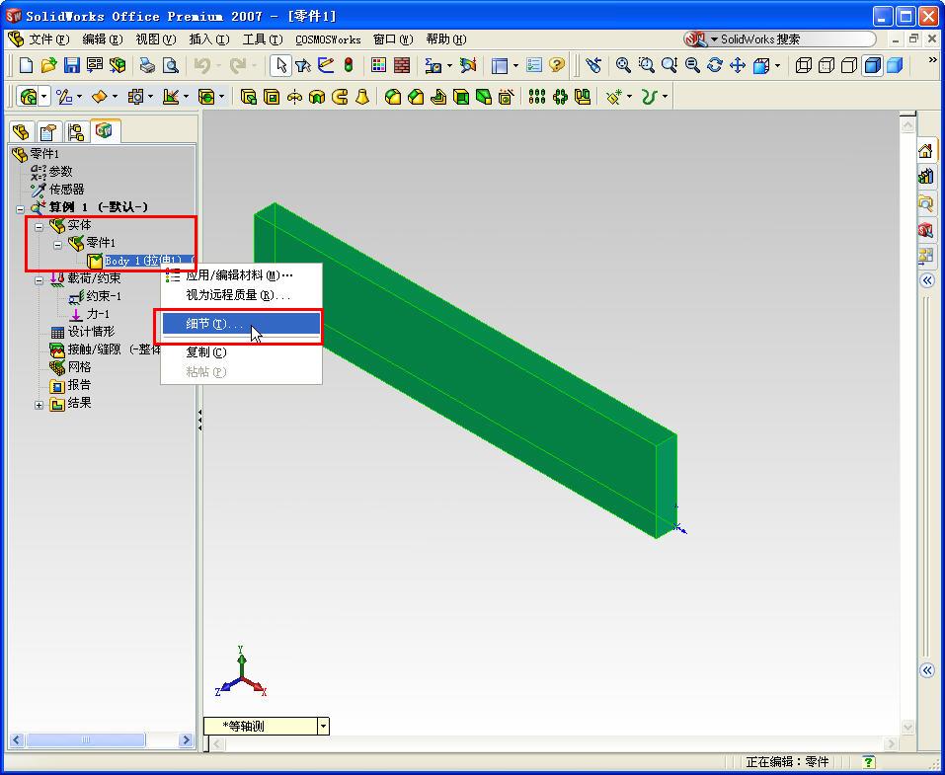
Task: Click the Linear Pattern icon
Action: [x=537, y=97]
